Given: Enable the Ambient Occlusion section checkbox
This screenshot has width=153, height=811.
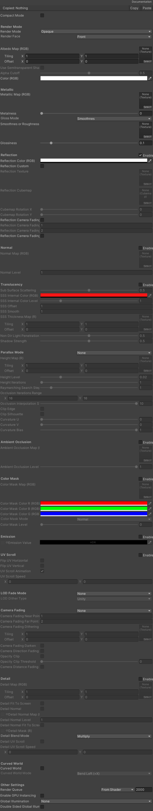Looking at the screenshot, I should (140, 442).
